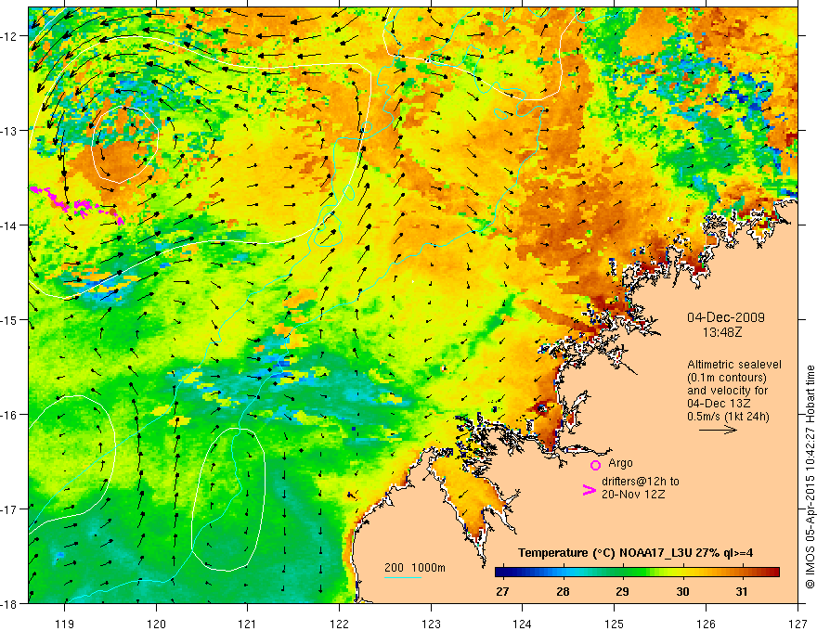Click the 126 longitude axis label
Viewport: 817px width, 631px height.
[x=706, y=624]
